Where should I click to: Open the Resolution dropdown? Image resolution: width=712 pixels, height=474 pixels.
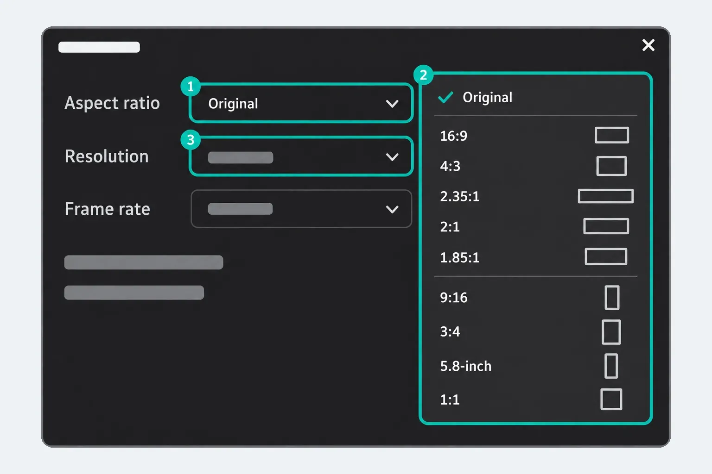301,156
